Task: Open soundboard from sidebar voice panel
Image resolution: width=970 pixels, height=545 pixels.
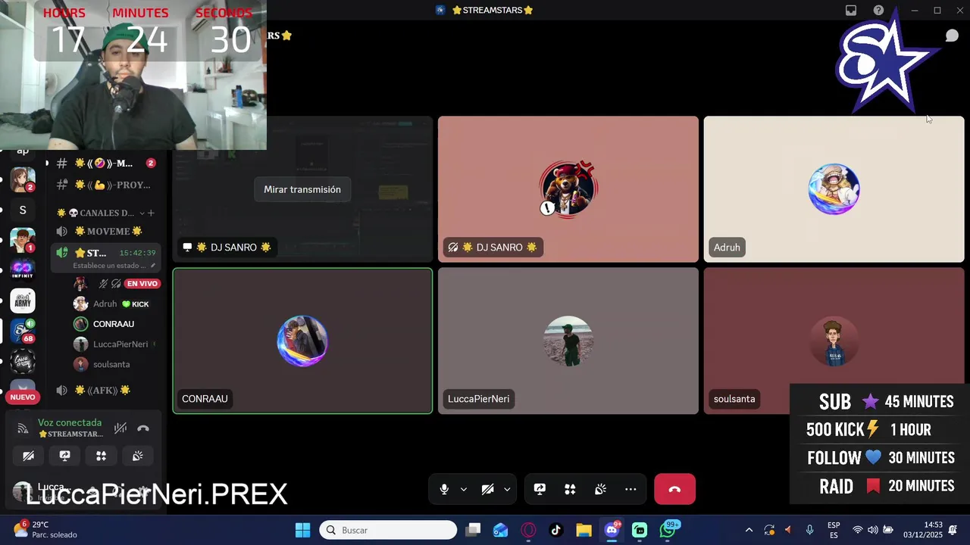Action: [137, 456]
